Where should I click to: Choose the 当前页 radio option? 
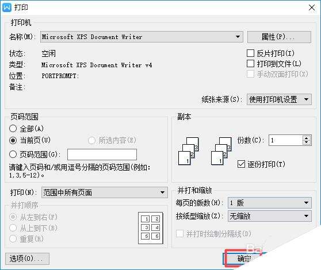tap(13, 140)
